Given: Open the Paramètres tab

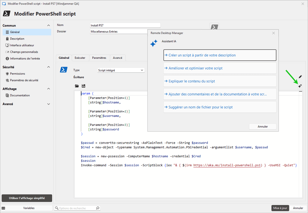Looking at the screenshot, I should click(x=99, y=58).
